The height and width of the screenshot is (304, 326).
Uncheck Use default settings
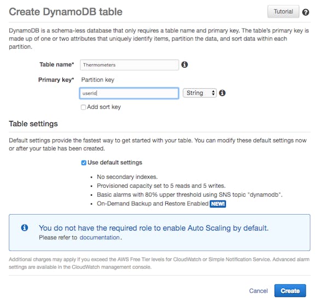point(84,163)
